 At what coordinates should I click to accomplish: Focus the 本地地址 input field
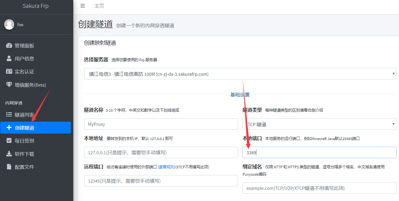[x=161, y=152]
